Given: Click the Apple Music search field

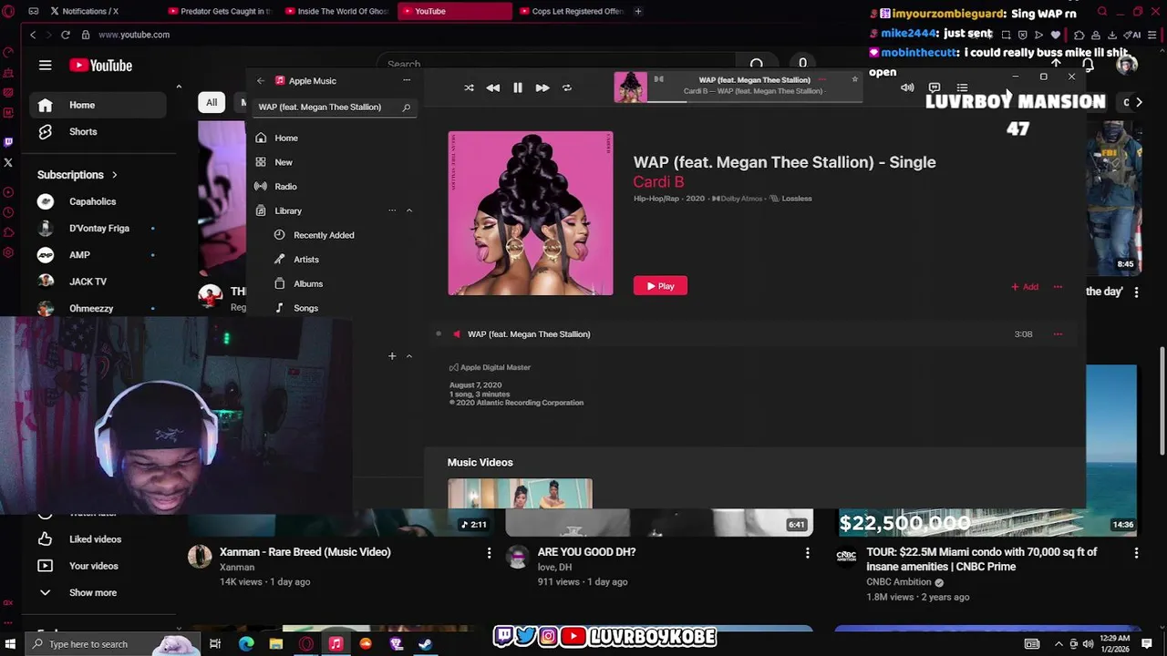Looking at the screenshot, I should pyautogui.click(x=334, y=107).
